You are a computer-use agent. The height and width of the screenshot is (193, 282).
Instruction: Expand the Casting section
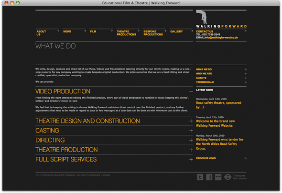coord(191,131)
